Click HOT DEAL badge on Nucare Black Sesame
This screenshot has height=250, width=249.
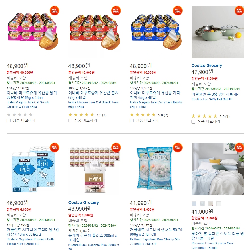coord(116,147)
